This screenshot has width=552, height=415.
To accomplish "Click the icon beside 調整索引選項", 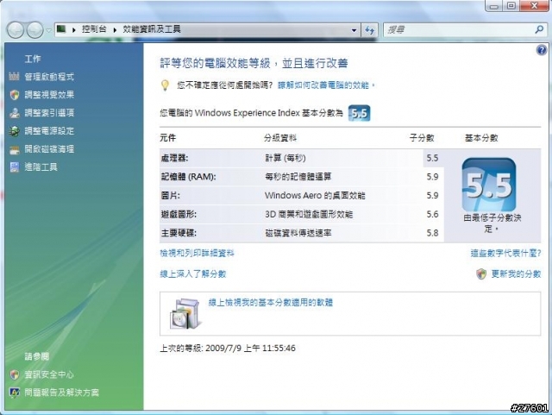I will [x=15, y=113].
